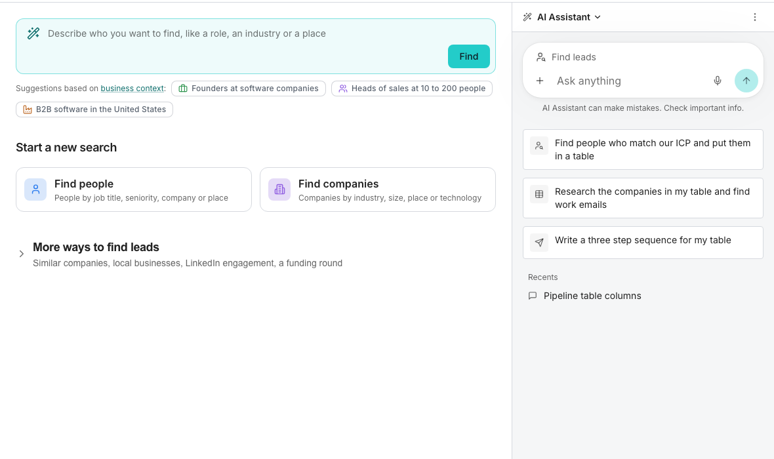Choose Find people who match our ICP prompt

[x=643, y=150]
